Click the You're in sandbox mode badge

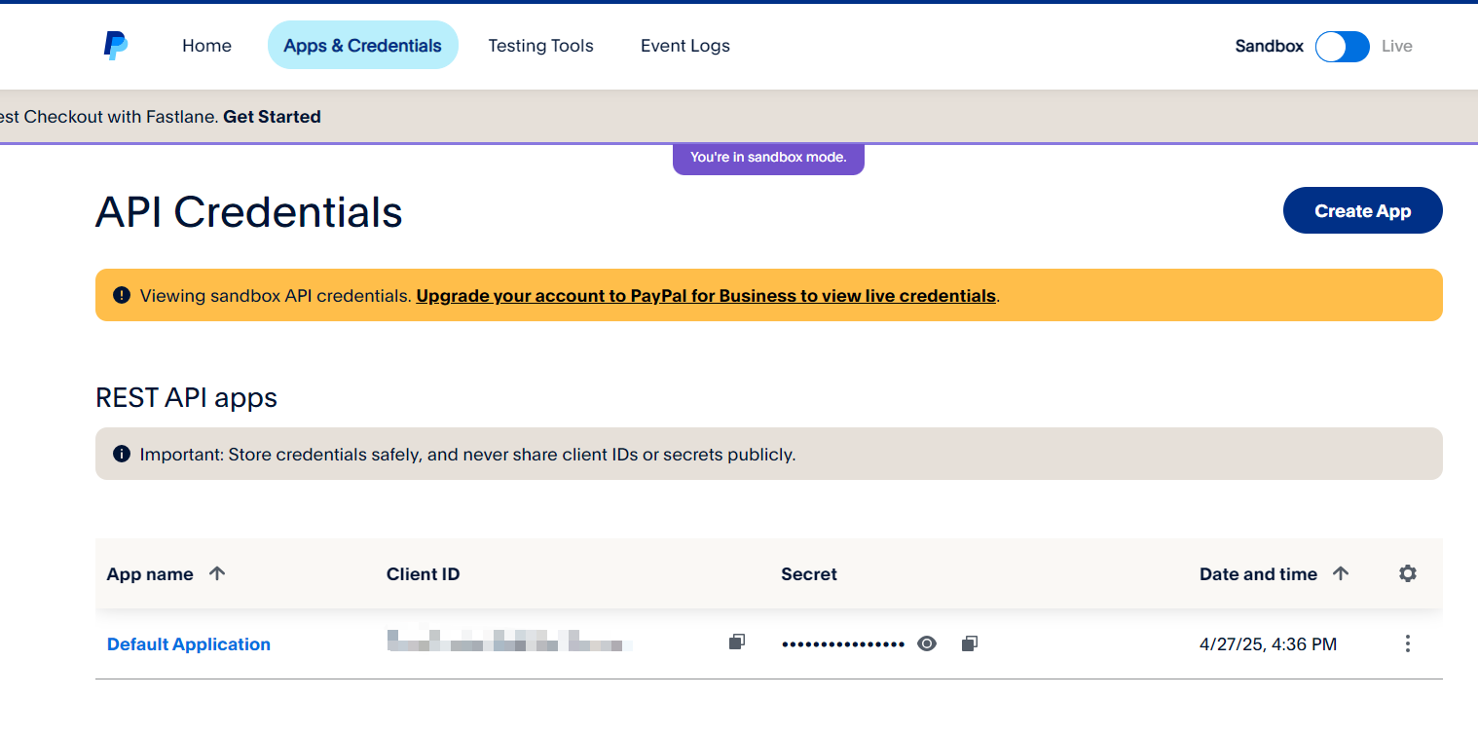coord(768,157)
